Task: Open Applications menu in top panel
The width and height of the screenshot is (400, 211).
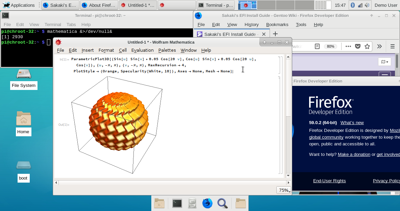Action: (18, 5)
